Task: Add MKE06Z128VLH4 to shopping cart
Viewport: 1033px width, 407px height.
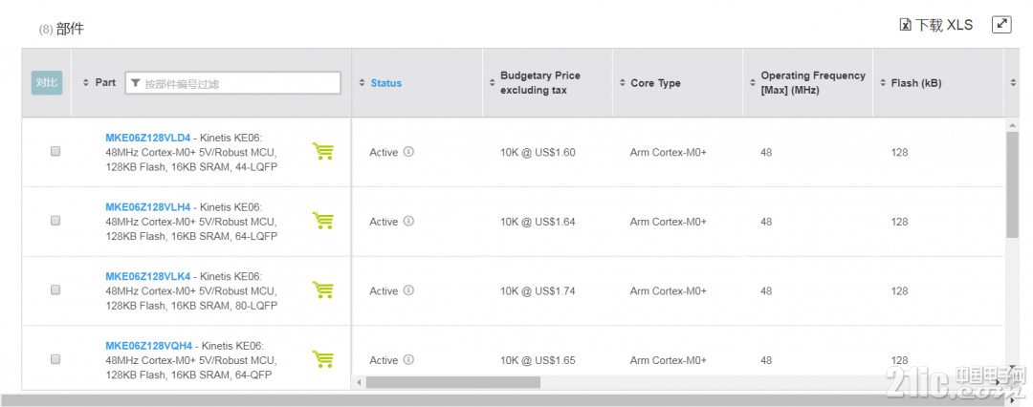Action: 323,221
